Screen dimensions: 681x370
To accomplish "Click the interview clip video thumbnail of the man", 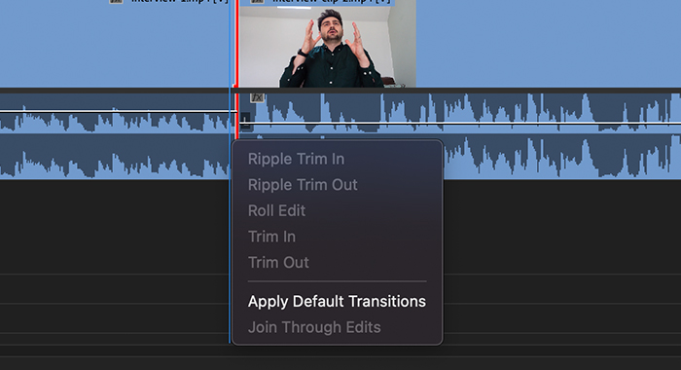I will 328,47.
